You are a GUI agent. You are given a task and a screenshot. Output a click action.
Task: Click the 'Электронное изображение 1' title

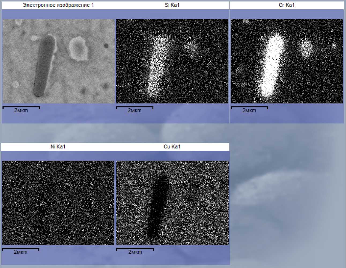58,5
